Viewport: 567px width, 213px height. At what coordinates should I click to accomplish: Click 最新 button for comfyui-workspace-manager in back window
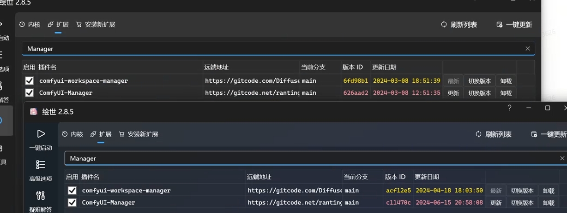453,81
